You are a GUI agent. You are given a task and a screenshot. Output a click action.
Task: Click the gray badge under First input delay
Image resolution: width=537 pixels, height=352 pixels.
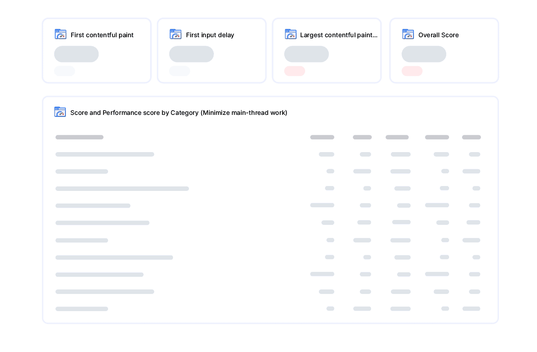[x=180, y=71]
